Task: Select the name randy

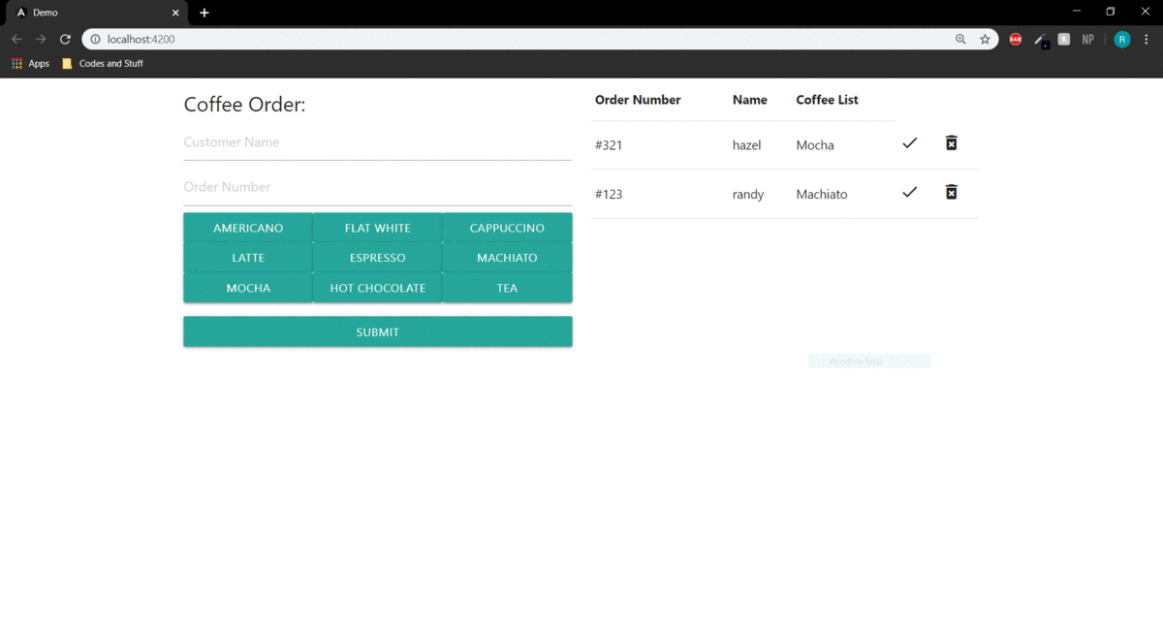Action: [748, 194]
